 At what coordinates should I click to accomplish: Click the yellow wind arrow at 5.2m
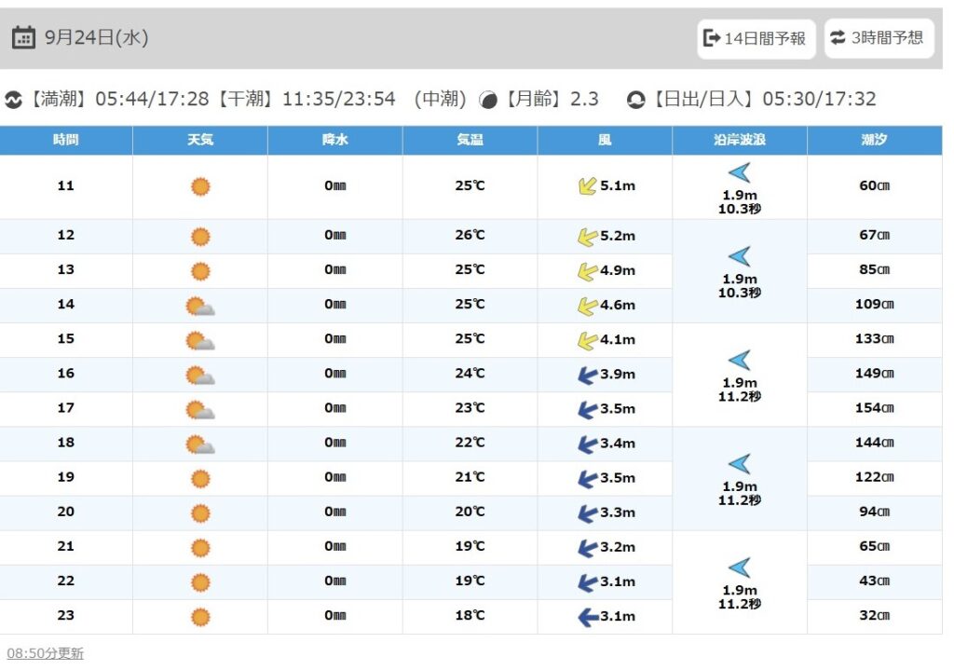pos(587,237)
